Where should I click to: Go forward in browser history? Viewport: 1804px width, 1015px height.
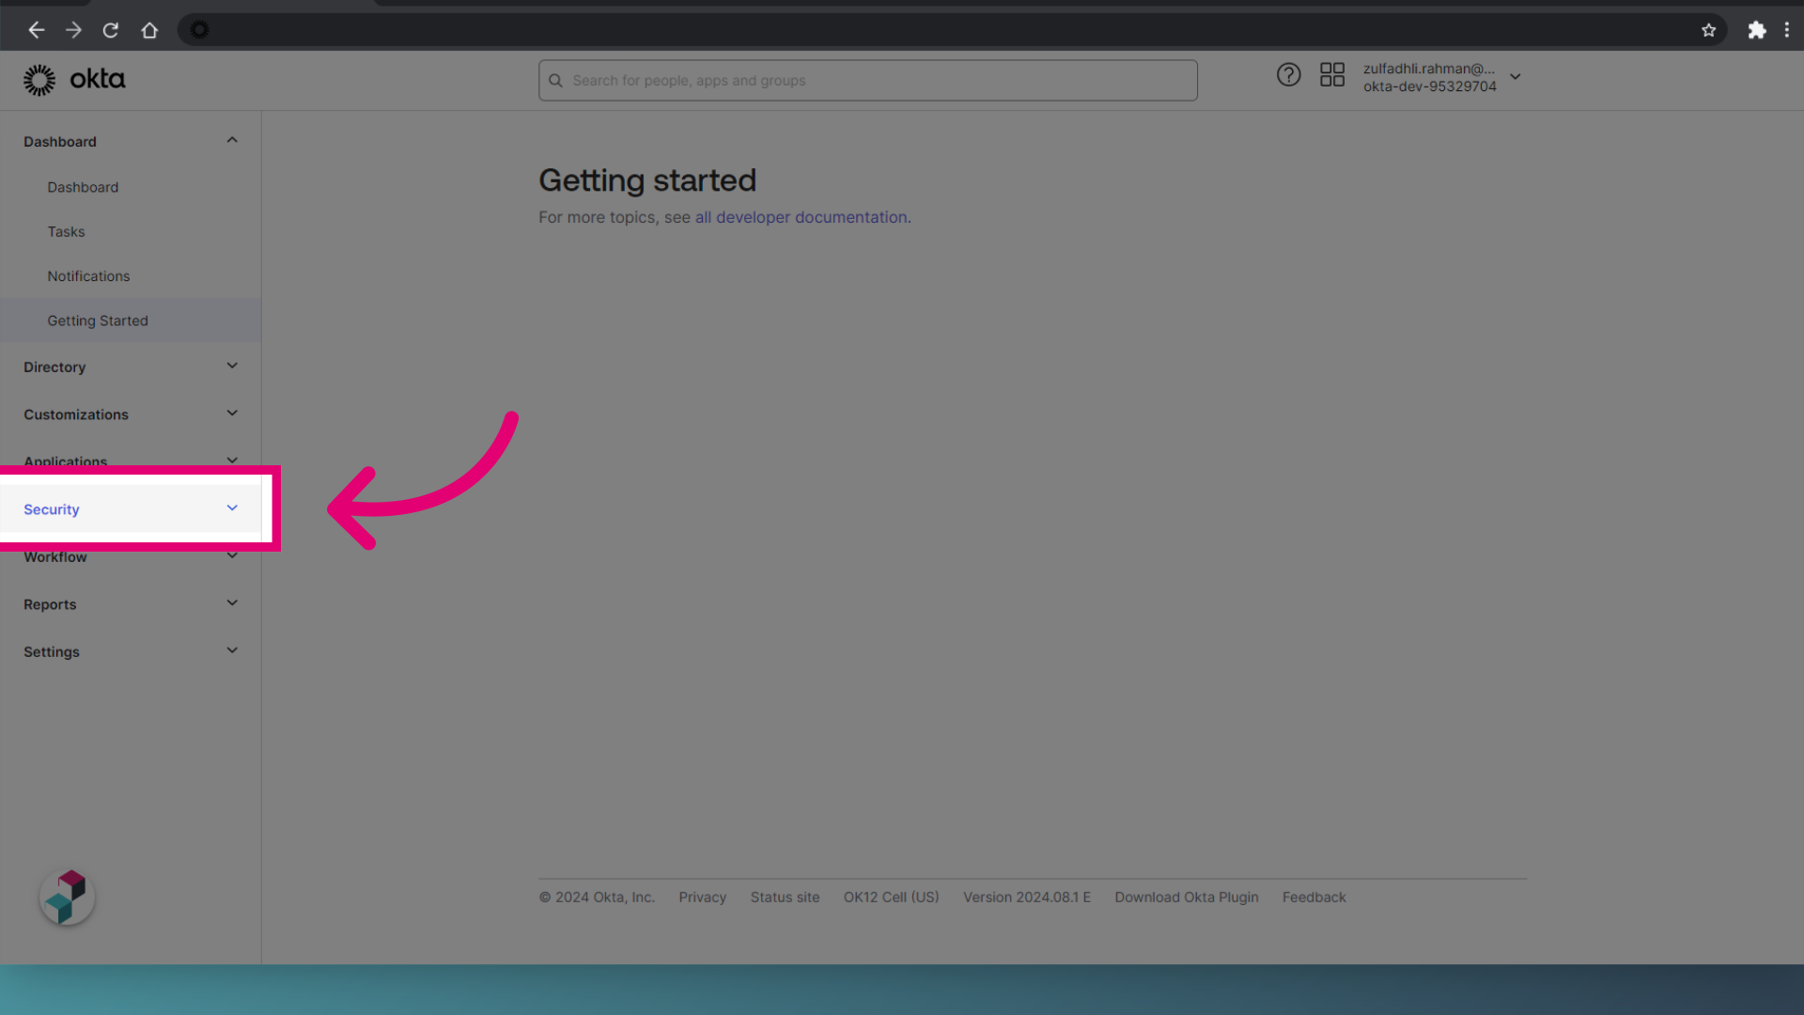[x=73, y=30]
